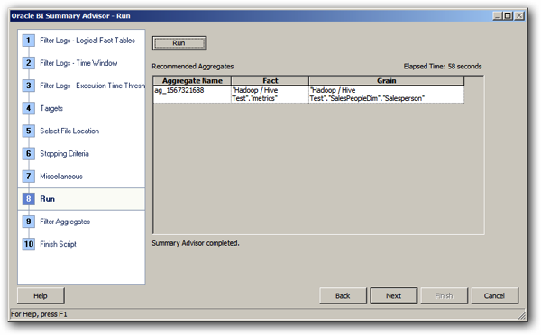
Task: Open the Finish Script step
Action: click(x=58, y=244)
